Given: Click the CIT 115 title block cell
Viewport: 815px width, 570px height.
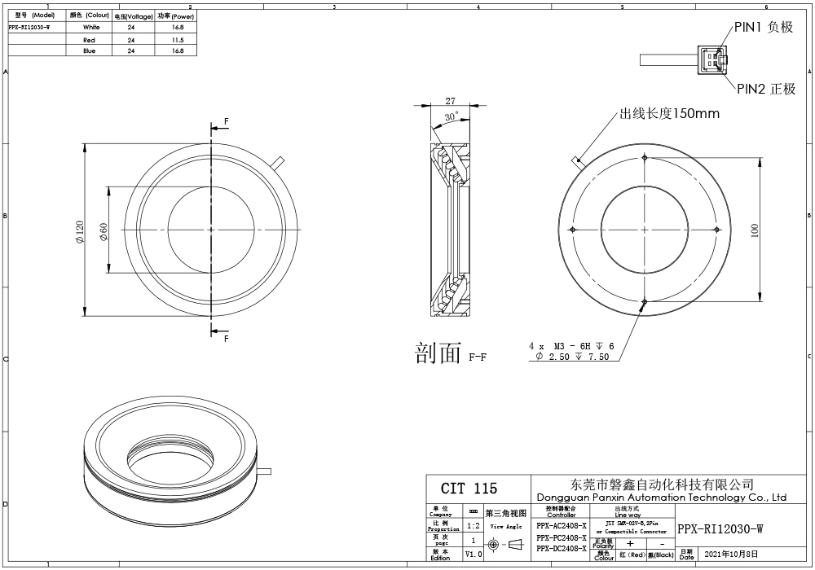Looking at the screenshot, I should [x=469, y=489].
